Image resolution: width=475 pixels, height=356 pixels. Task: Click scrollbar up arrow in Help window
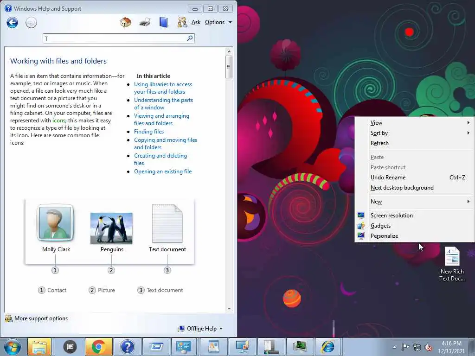point(229,51)
